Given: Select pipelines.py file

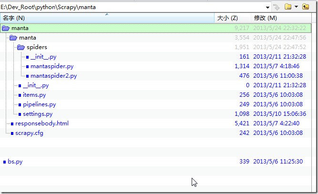Looking at the screenshot, I should coord(40,104).
